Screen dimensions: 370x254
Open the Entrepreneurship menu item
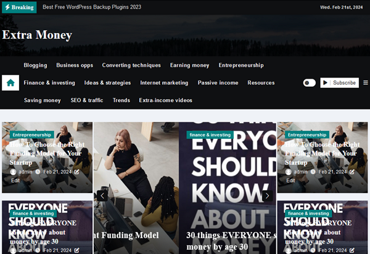[241, 65]
